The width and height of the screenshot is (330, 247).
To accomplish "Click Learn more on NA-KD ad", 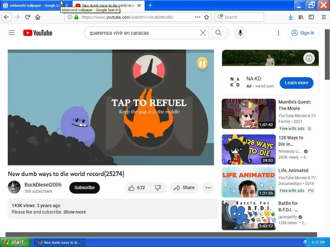I will pyautogui.click(x=296, y=83).
